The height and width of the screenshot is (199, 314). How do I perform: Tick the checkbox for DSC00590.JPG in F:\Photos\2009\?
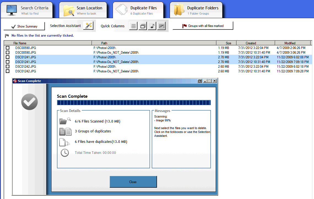click(x=8, y=48)
